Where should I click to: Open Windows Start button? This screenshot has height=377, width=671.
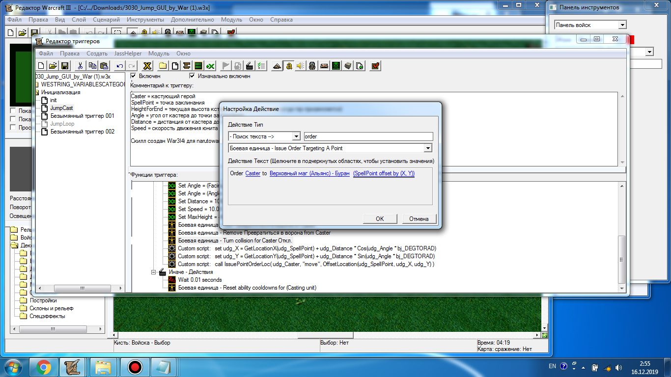coord(13,367)
